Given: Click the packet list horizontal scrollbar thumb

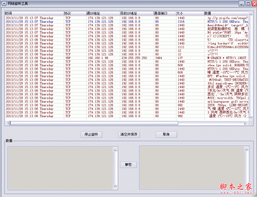Looking at the screenshot, I should [94, 123].
